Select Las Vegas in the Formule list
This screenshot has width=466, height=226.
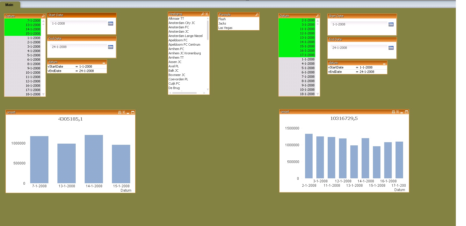[x=238, y=28]
